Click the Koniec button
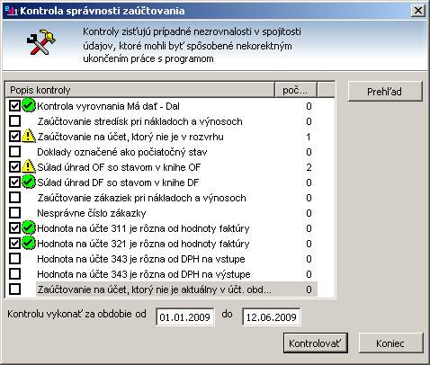The image size is (430, 365). coord(391,343)
